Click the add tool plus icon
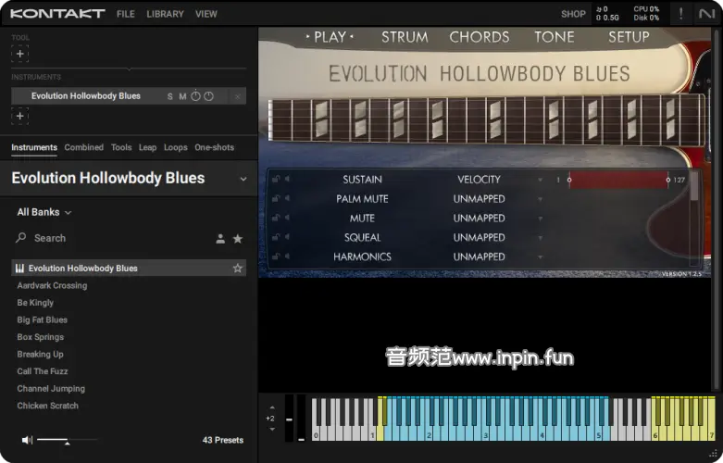The image size is (723, 463). [20, 54]
